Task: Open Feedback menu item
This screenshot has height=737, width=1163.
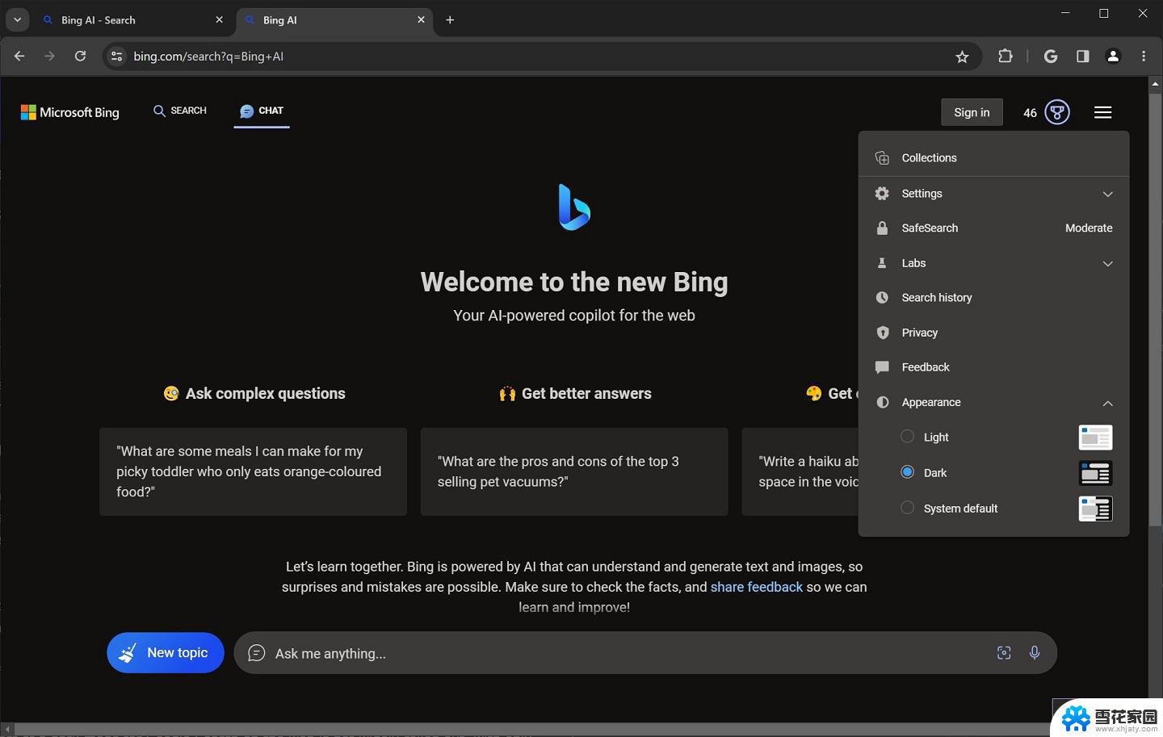Action: (994, 367)
